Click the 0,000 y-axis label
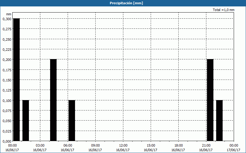Image resolution: width=246 pixels, height=153 pixels. pos(7,141)
